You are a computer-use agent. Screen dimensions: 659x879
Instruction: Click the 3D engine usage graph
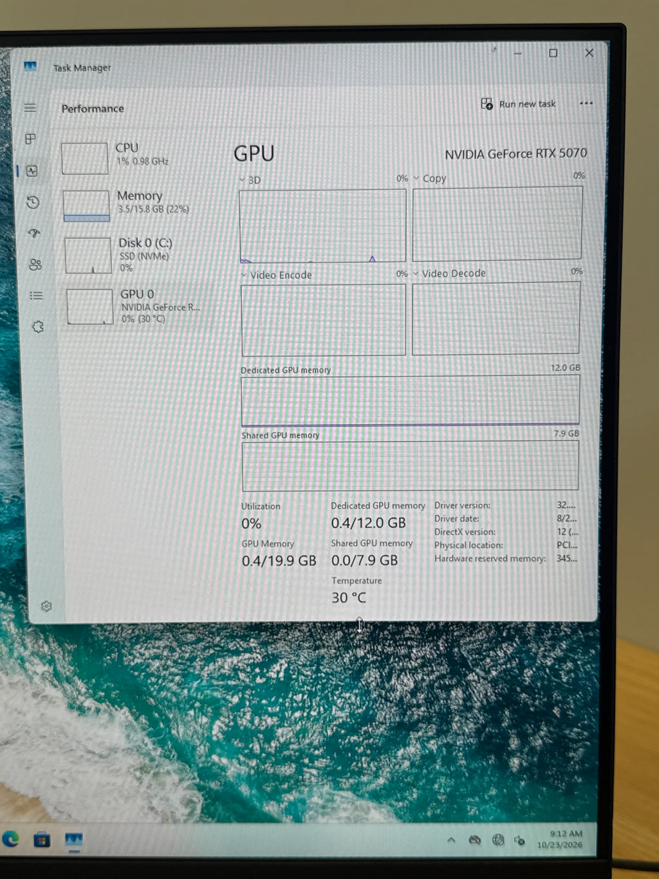click(x=322, y=226)
